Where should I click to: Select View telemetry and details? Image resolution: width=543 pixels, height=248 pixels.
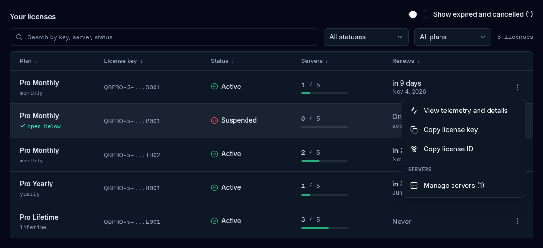464,111
